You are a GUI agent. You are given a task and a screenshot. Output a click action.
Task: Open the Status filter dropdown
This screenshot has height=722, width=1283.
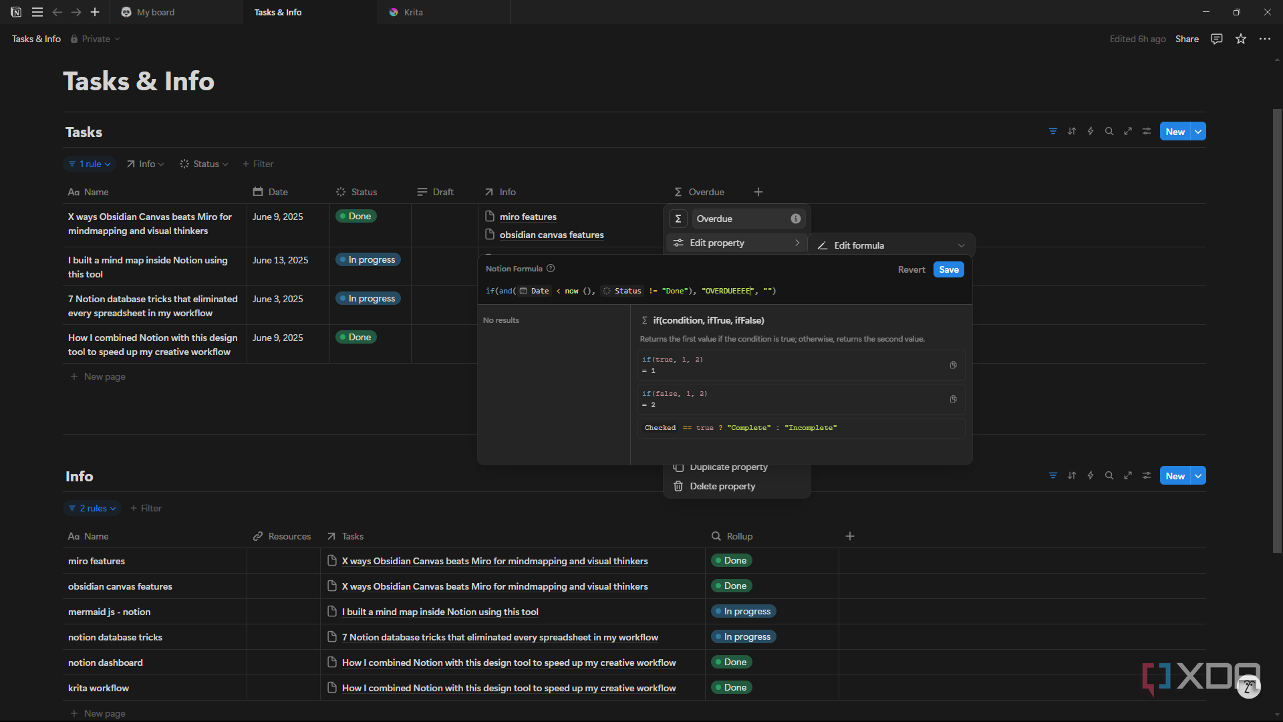coord(204,164)
